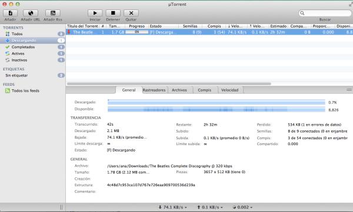Click the Perdido value 534 KB
Viewport: 353px width, 212px height.
tap(315, 124)
